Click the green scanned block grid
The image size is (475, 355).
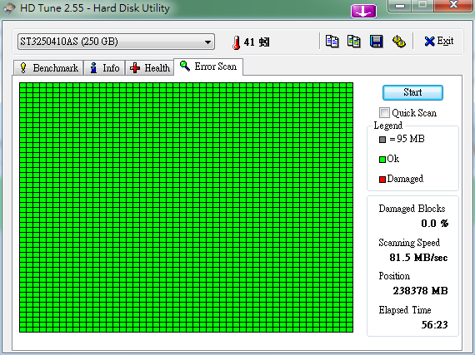187,207
